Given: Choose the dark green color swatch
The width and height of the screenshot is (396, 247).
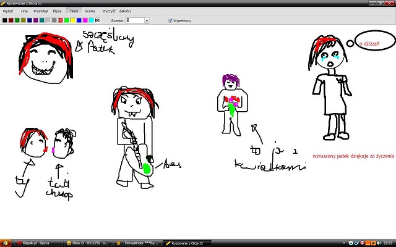Looking at the screenshot, I should click(x=17, y=20).
